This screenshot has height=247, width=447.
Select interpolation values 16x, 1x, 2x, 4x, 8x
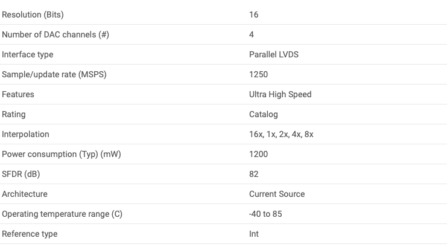tap(281, 135)
